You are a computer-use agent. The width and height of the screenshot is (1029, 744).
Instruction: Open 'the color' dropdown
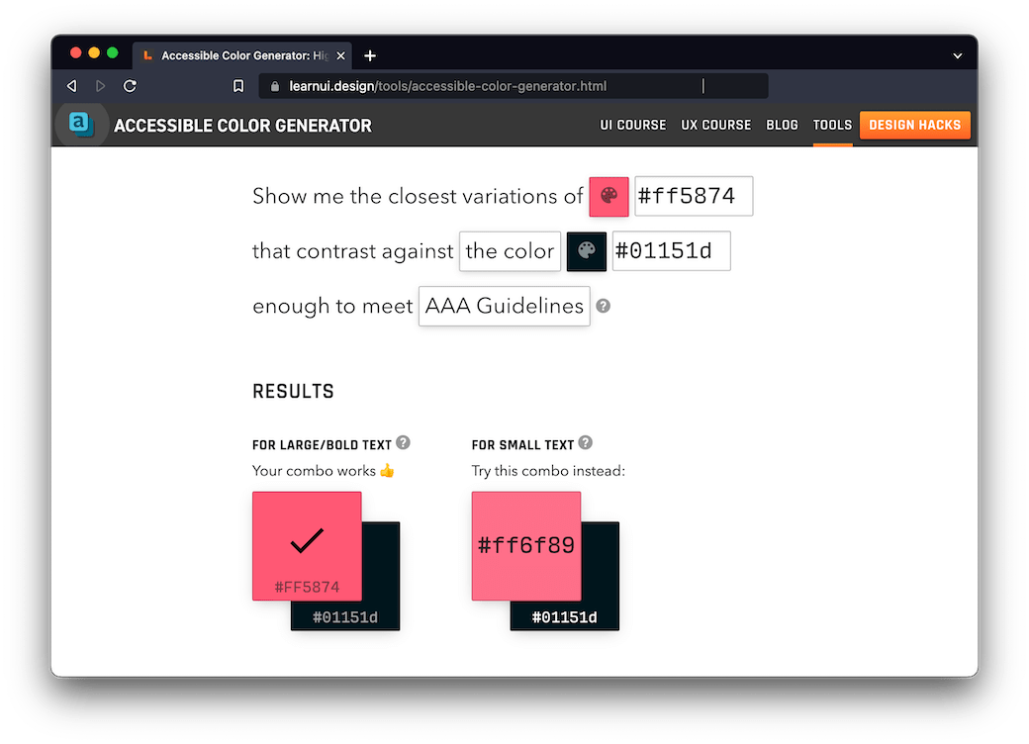(510, 250)
